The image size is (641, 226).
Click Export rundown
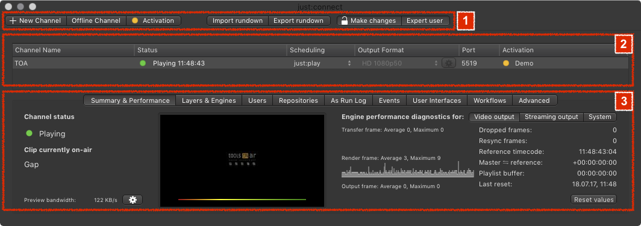tap(299, 21)
